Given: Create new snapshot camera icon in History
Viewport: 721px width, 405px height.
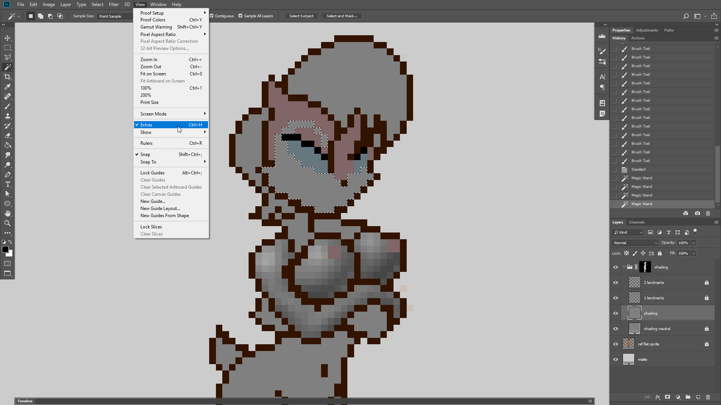Looking at the screenshot, I should pyautogui.click(x=697, y=213).
